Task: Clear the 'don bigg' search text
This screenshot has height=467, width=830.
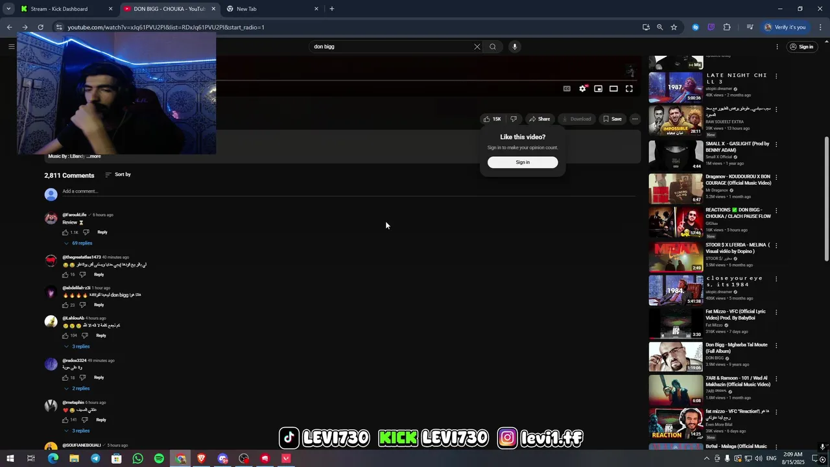Action: [x=477, y=47]
